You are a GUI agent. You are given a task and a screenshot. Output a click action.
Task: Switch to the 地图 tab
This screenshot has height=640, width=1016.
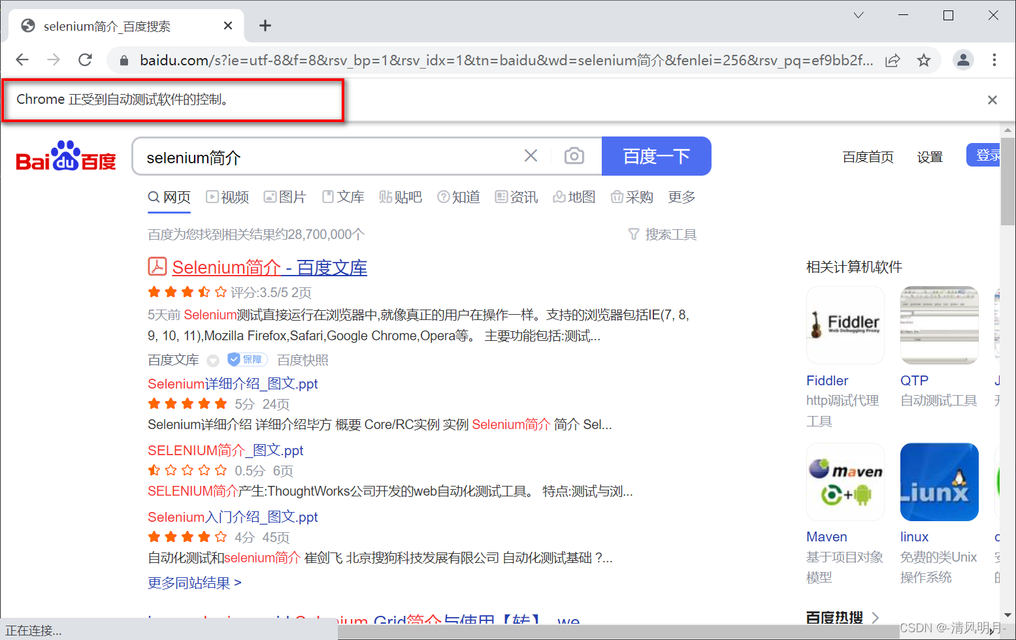click(574, 197)
